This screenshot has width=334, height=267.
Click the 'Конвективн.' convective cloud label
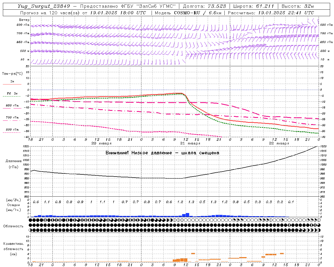(13, 244)
